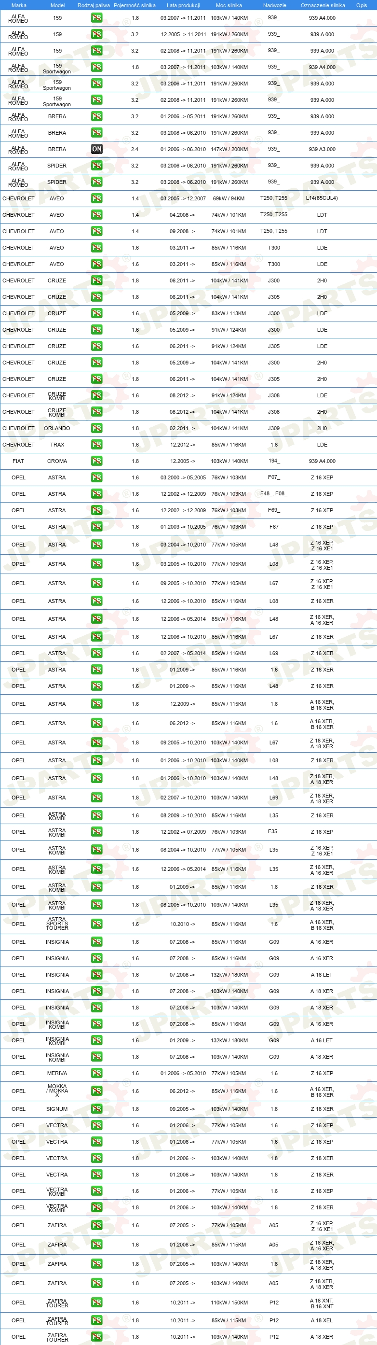This screenshot has width=377, height=1345.
Task: Select the 'TRAX' model cell
Action: 57,445
